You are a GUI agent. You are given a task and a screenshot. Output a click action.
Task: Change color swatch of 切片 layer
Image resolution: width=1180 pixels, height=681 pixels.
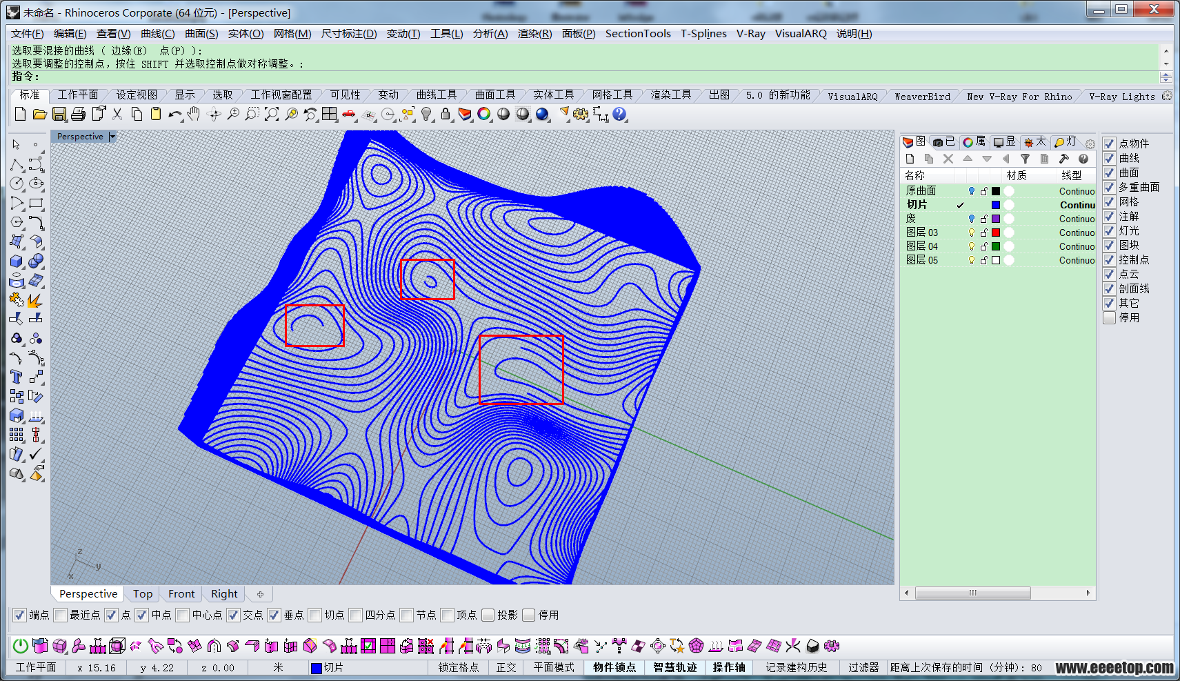(x=995, y=205)
